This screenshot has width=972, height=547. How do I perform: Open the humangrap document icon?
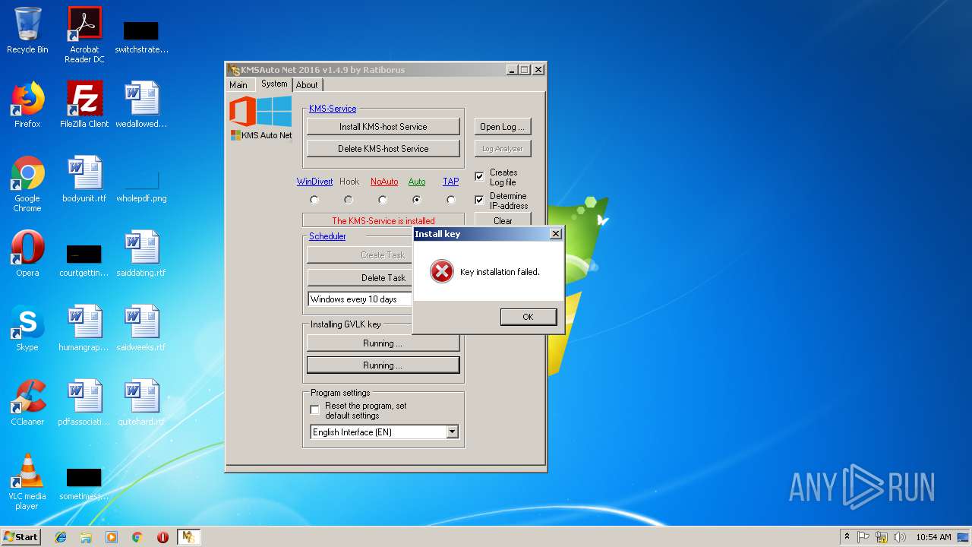[84, 328]
